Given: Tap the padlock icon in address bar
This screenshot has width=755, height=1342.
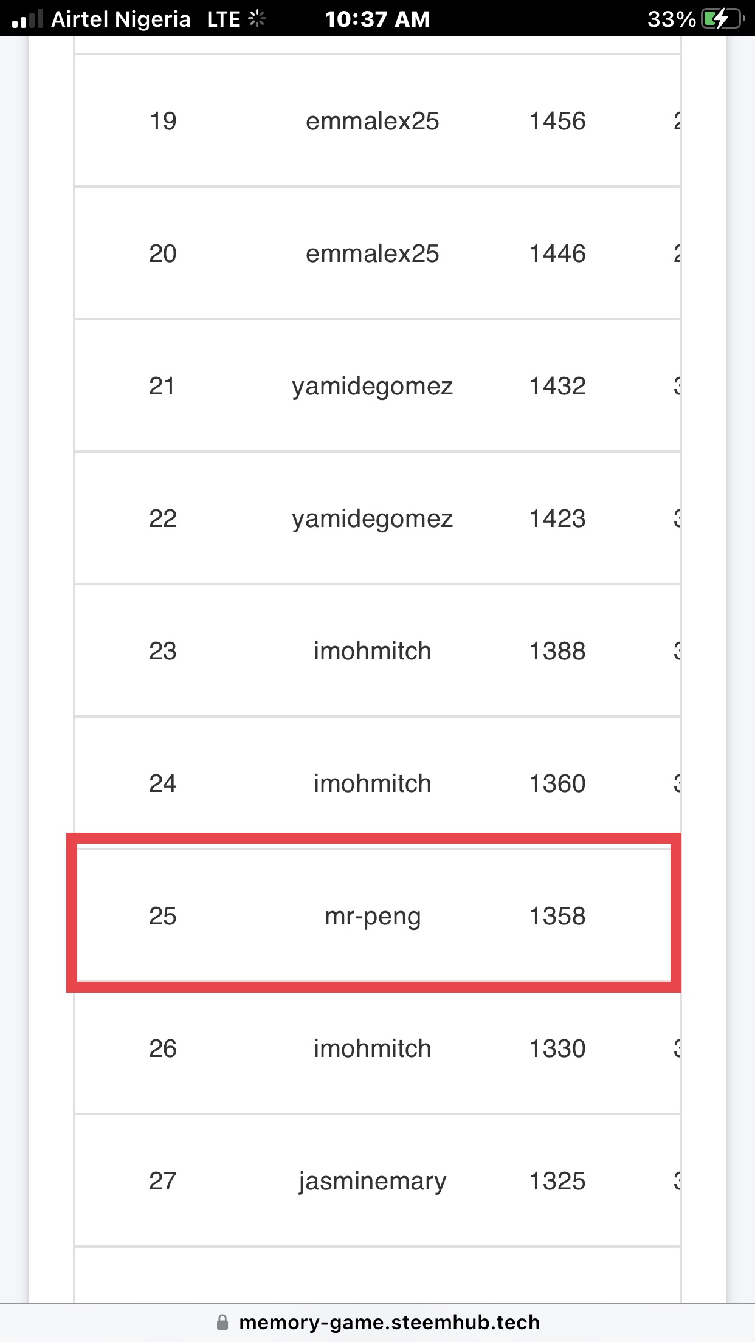Looking at the screenshot, I should point(222,1322).
